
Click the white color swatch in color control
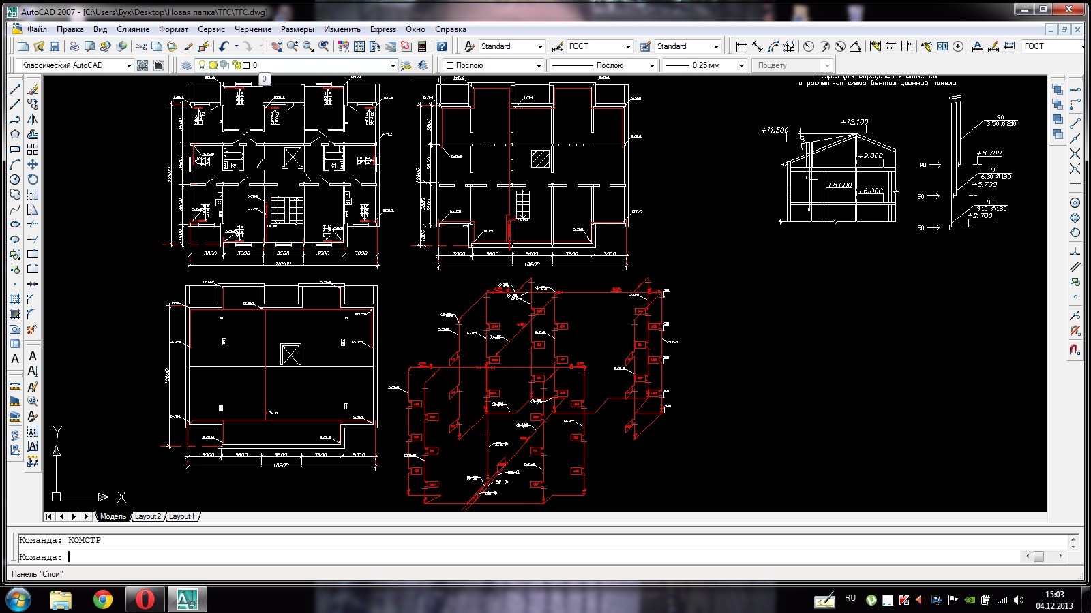(x=450, y=65)
